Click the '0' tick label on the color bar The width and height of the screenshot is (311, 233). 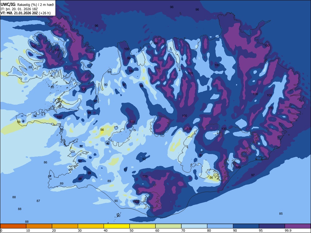coord(1,231)
